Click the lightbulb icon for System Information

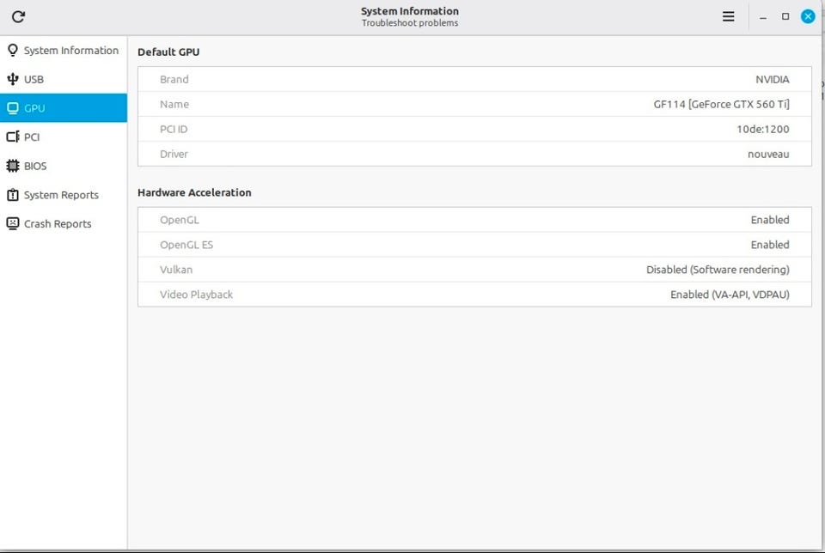click(x=13, y=50)
